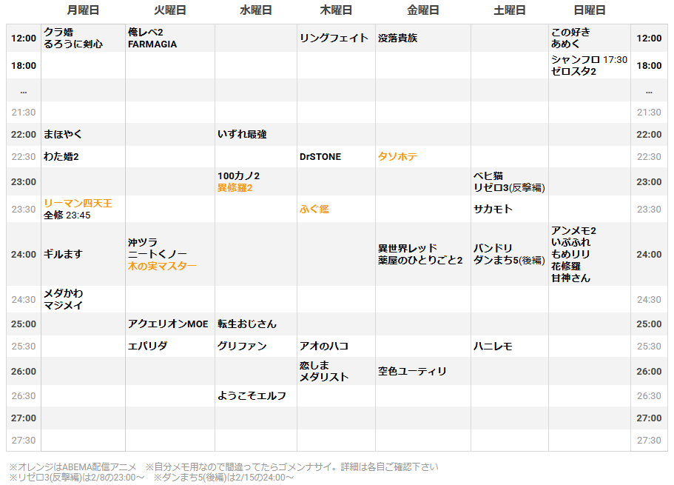Click the 月曜日 column header
The height and width of the screenshot is (485, 674).
[83, 10]
